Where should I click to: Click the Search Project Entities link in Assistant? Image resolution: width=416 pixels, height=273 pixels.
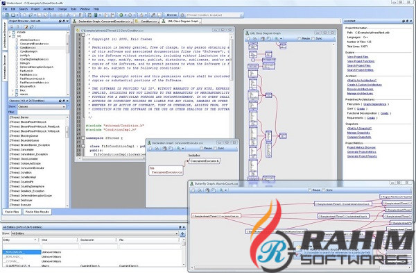tap(360, 70)
